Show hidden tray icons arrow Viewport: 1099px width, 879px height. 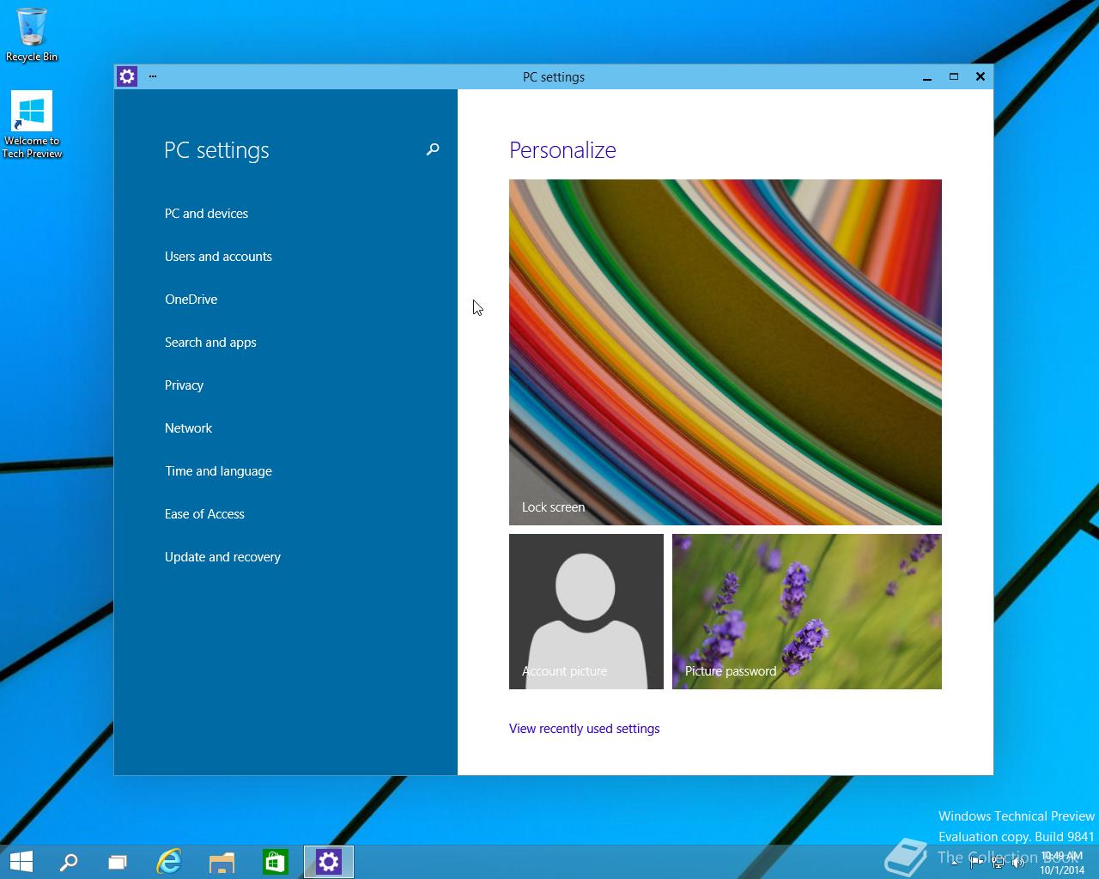pyautogui.click(x=955, y=863)
